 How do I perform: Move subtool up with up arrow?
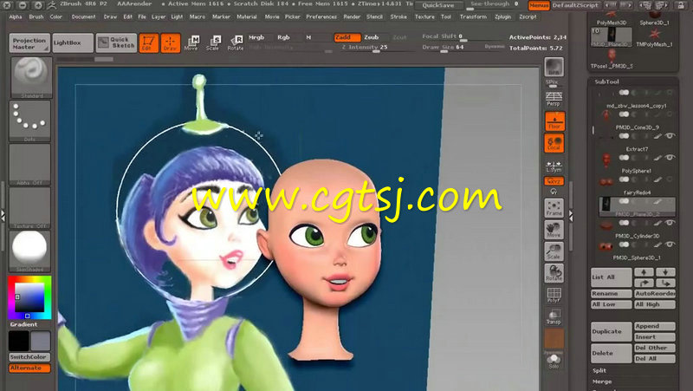click(x=644, y=272)
